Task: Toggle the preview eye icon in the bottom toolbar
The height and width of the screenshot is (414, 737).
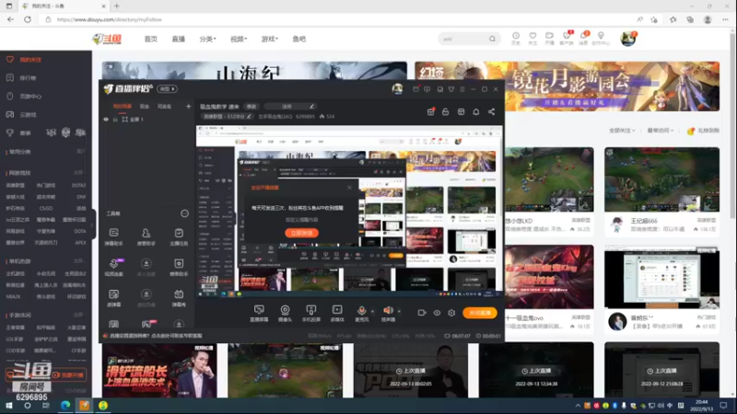Action: click(x=437, y=313)
